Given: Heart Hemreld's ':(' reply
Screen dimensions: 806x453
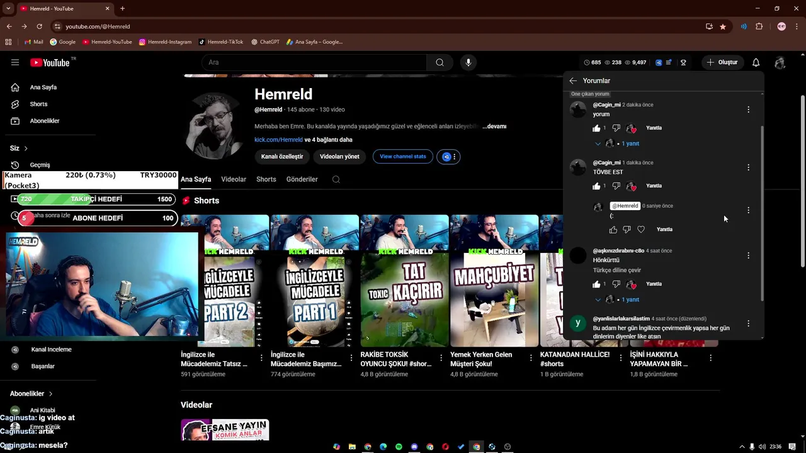Looking at the screenshot, I should tap(641, 230).
